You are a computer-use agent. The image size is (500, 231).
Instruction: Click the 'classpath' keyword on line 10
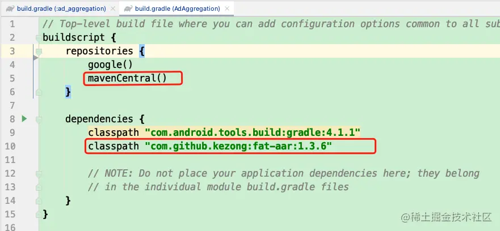(114, 147)
